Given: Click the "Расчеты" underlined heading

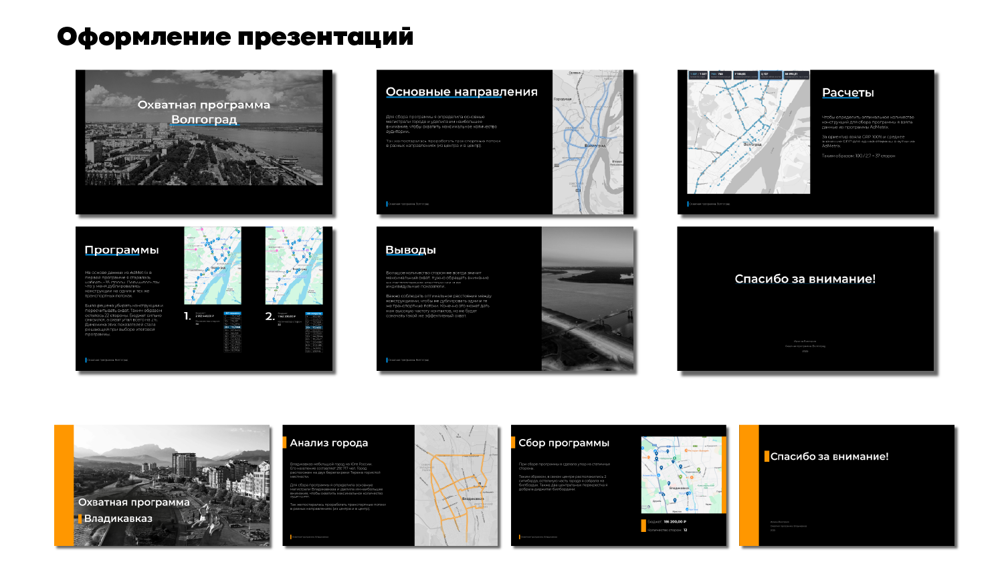Looking at the screenshot, I should pos(847,93).
